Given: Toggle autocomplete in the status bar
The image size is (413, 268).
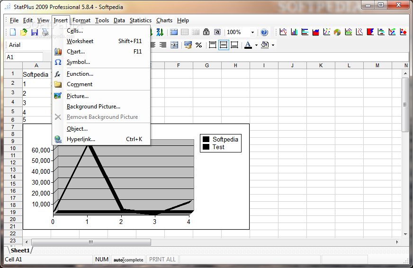Looking at the screenshot, I should [x=128, y=259].
